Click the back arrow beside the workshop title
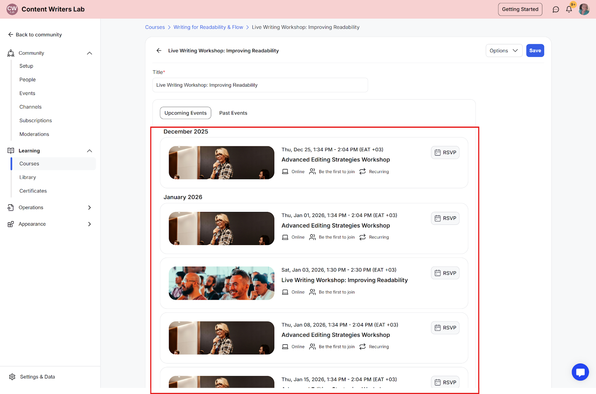596x394 pixels. click(159, 51)
